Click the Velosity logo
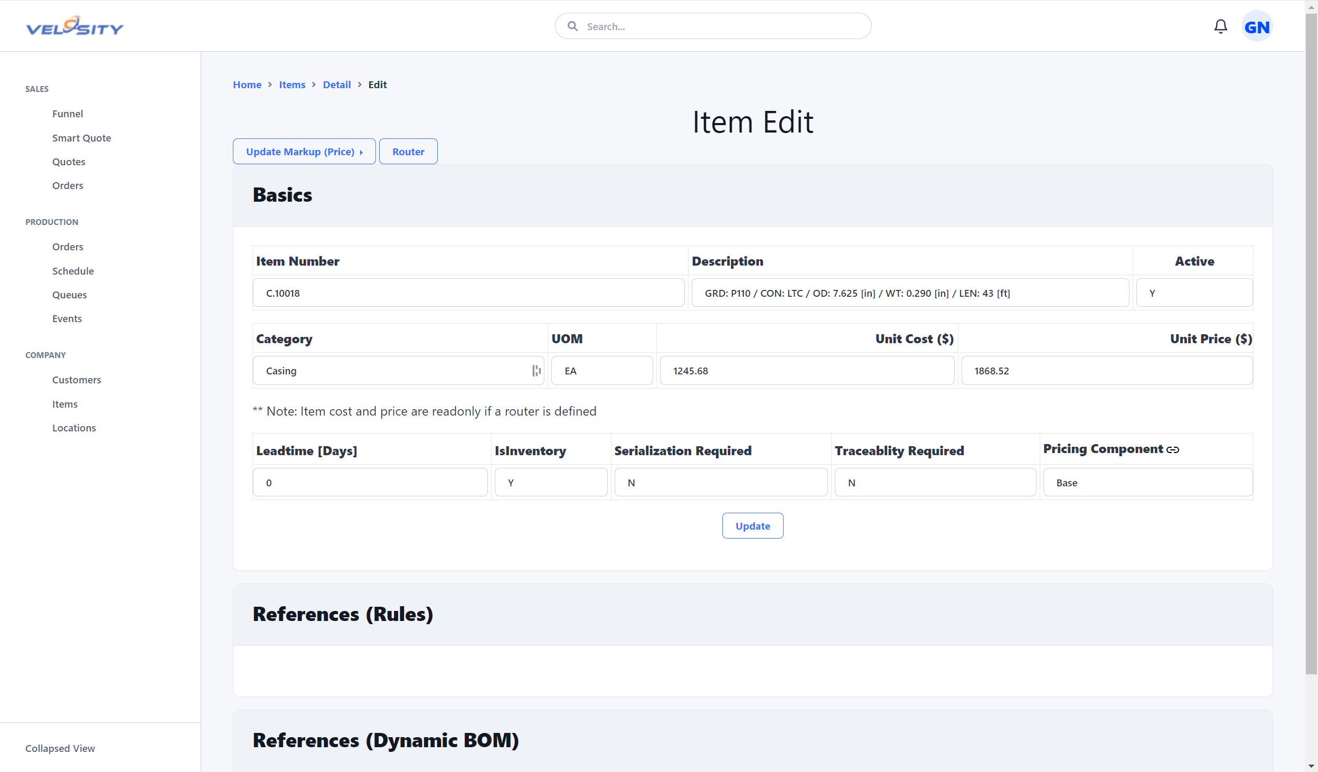This screenshot has width=1318, height=772. (75, 26)
